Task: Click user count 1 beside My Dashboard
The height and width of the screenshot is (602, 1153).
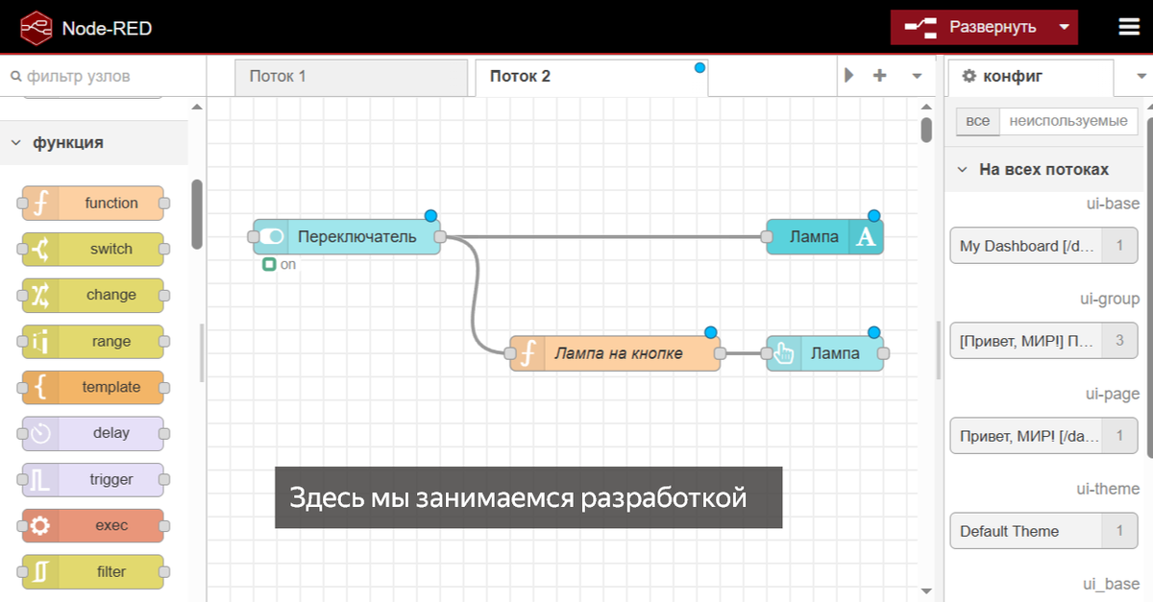Action: 1119,246
